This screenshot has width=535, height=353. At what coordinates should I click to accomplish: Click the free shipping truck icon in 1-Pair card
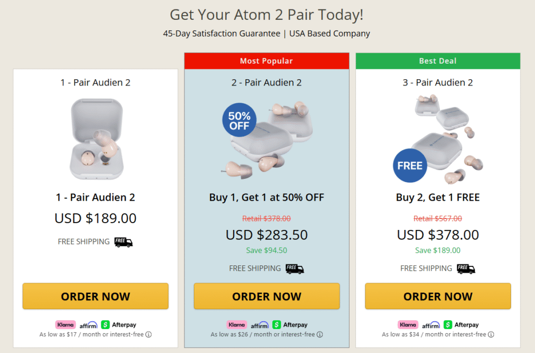tap(123, 242)
